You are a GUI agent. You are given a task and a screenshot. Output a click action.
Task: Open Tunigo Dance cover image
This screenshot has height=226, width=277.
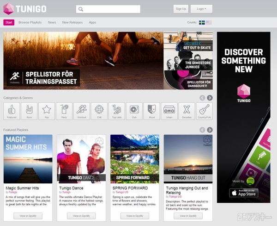tap(81, 159)
